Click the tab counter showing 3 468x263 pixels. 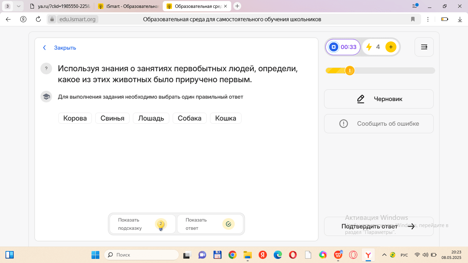tap(8, 6)
